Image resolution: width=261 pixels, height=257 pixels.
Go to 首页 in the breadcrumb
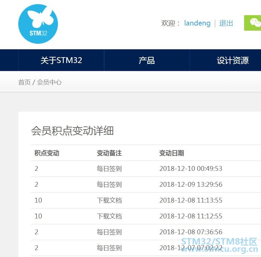[24, 82]
